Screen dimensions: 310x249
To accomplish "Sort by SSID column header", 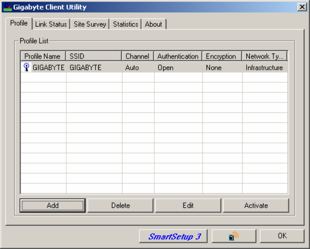I will pyautogui.click(x=94, y=56).
